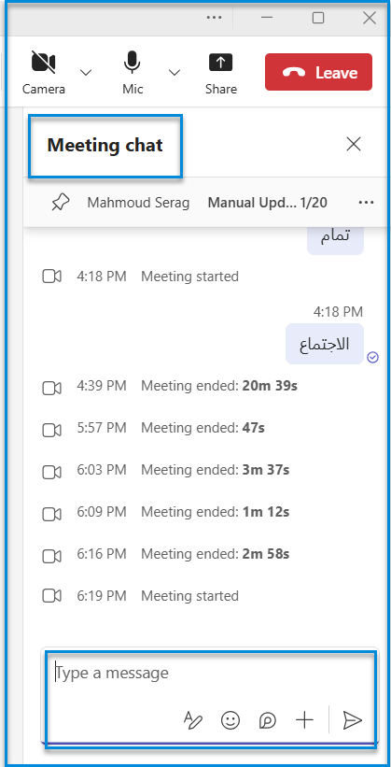Mute the Mic
This screenshot has width=391, height=767.
coord(133,72)
